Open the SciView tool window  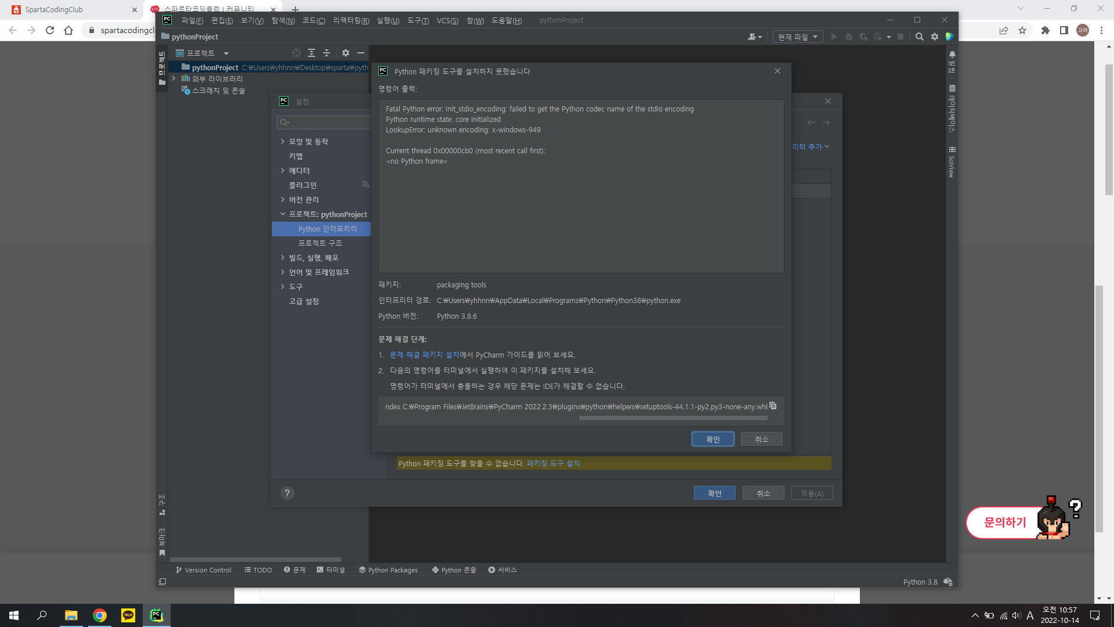952,163
